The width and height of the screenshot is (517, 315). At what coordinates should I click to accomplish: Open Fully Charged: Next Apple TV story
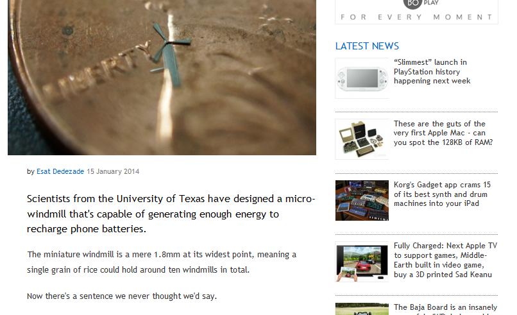(x=445, y=260)
